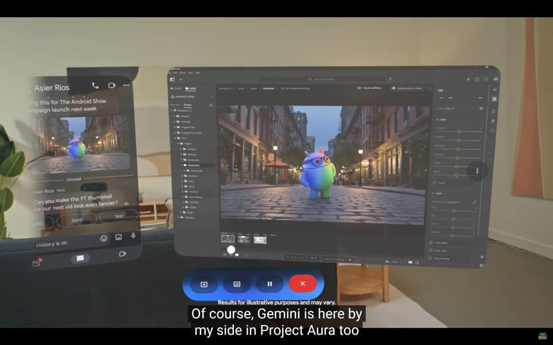553x345 pixels.
Task: Select the Browse tab in the left panel
Action: click(x=188, y=105)
